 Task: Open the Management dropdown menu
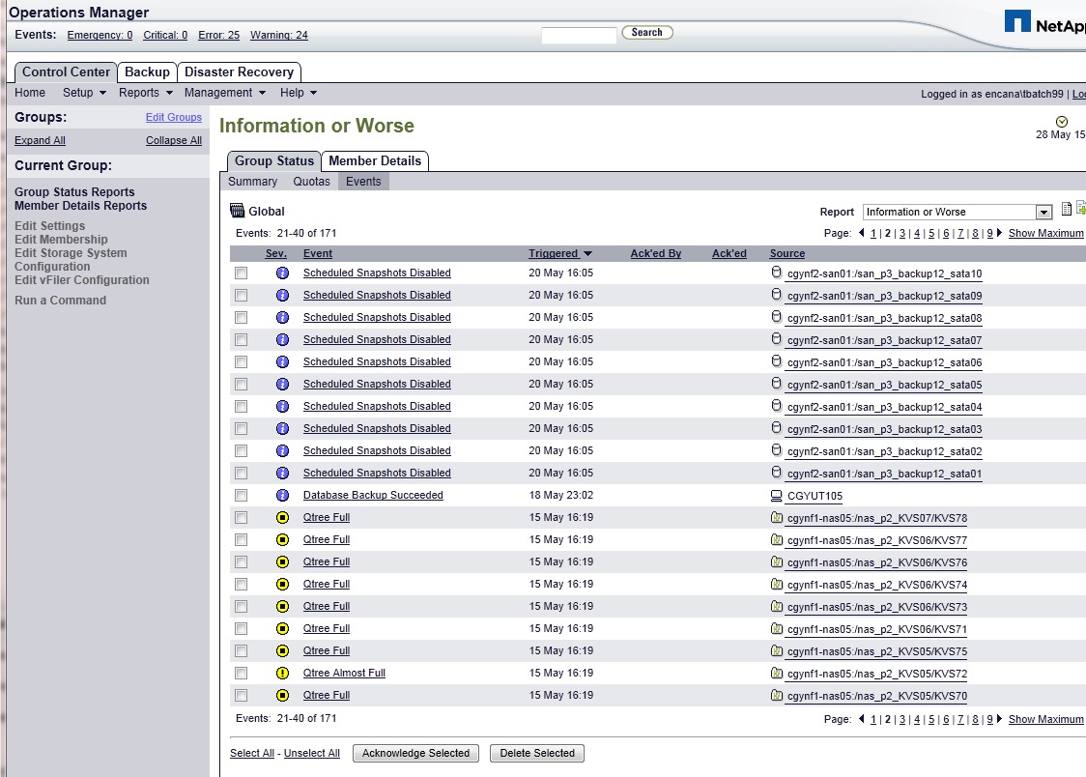coord(224,93)
